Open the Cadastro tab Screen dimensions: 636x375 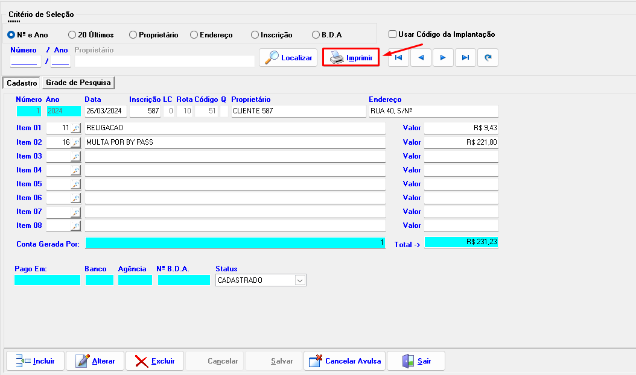click(x=22, y=83)
